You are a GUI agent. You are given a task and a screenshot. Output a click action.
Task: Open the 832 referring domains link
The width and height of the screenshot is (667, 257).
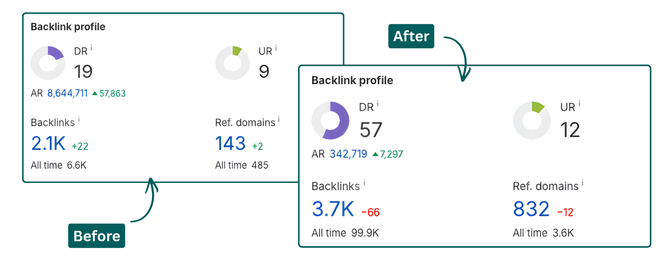(531, 209)
